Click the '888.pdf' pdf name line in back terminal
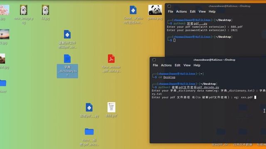 point(204,26)
